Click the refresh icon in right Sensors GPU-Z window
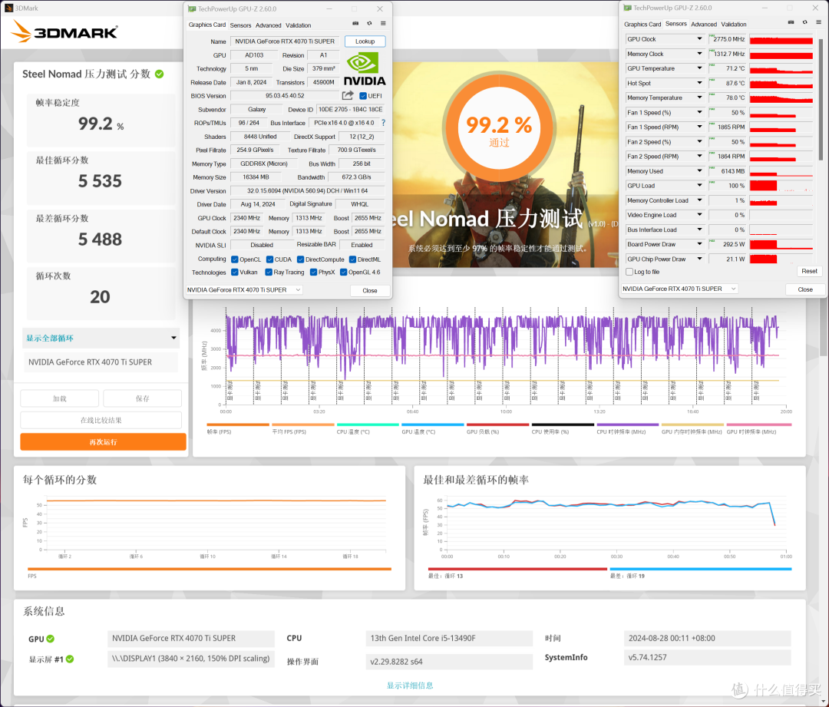 (804, 23)
